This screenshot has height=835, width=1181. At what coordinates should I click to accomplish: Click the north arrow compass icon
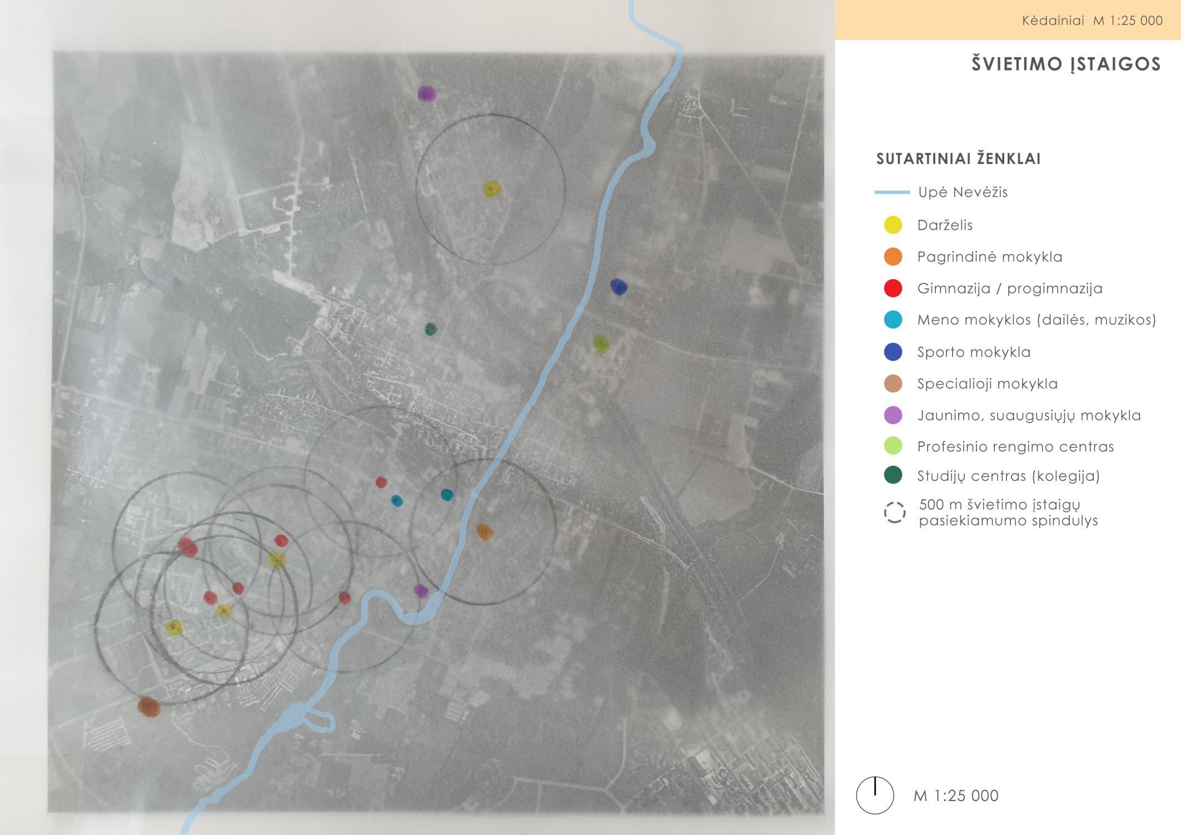pos(875,796)
